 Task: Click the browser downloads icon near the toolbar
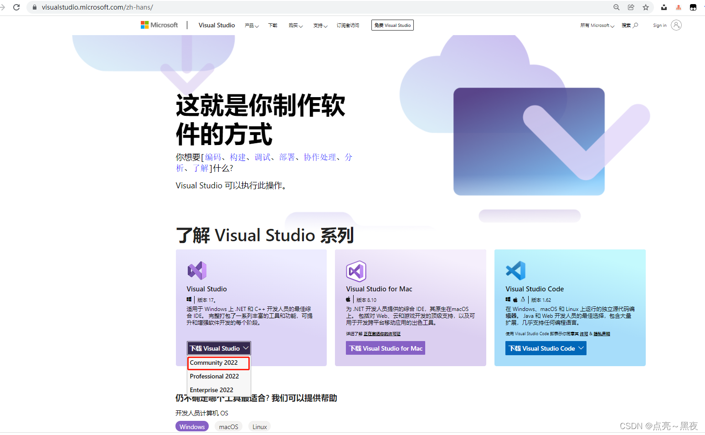[664, 7]
